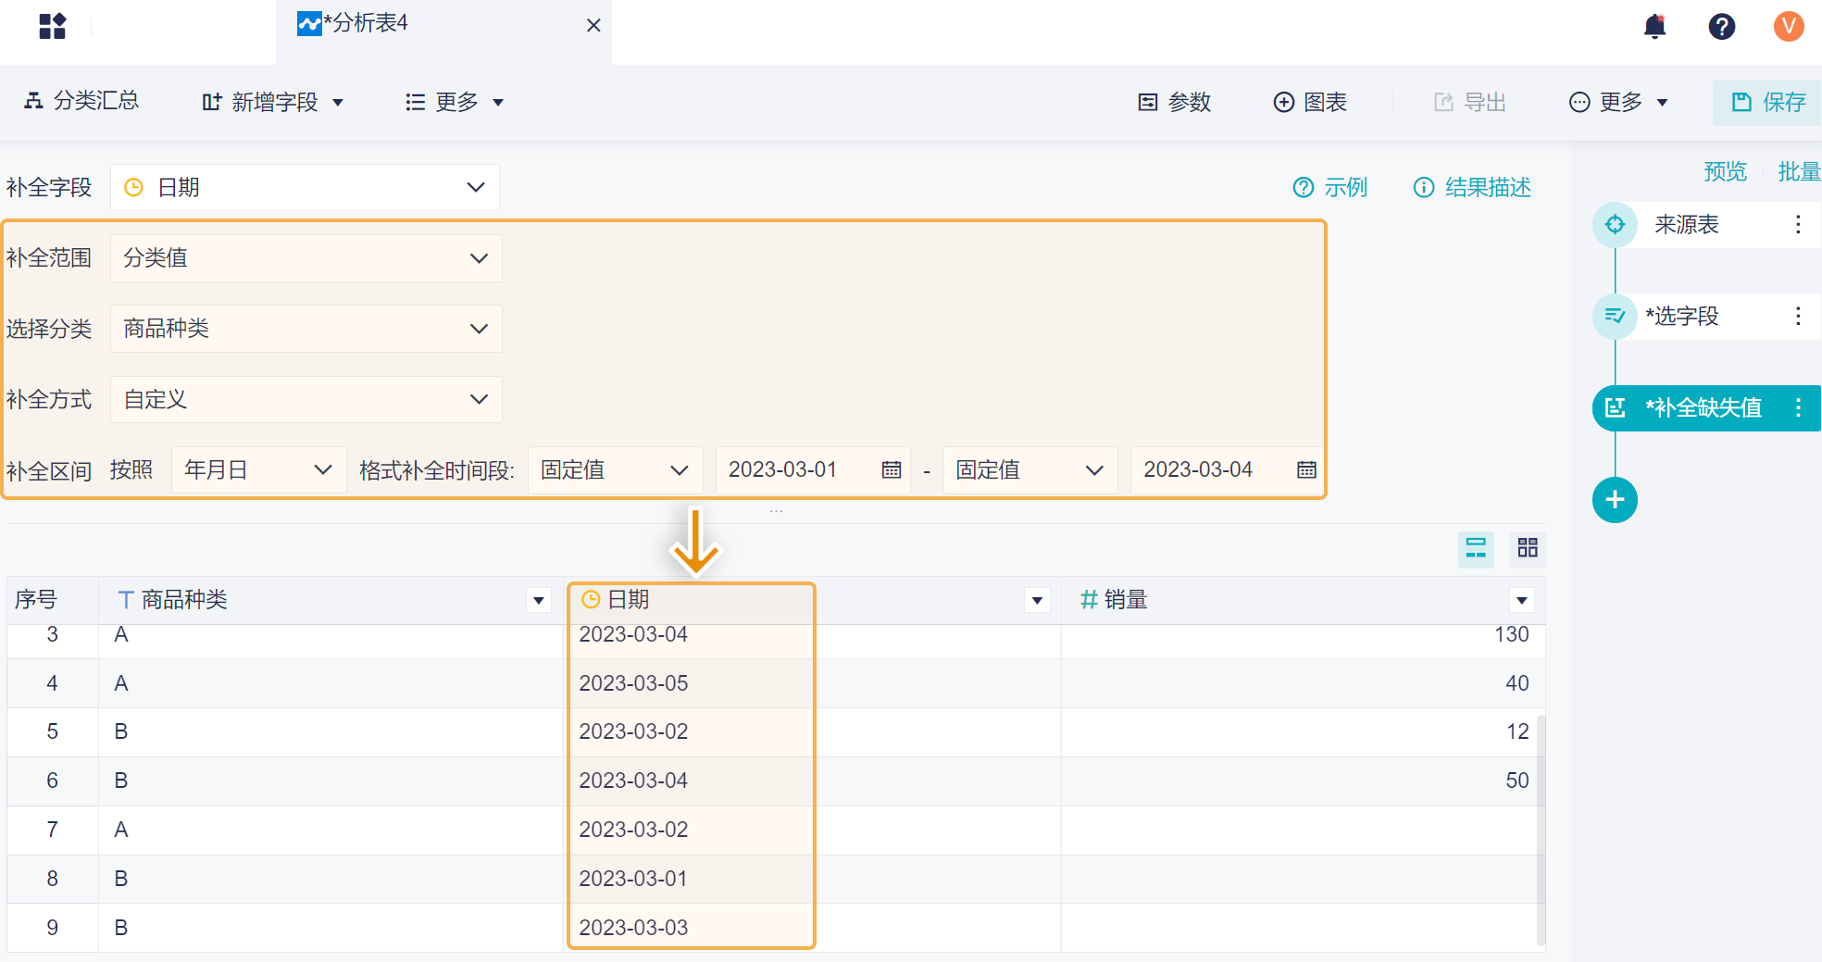The width and height of the screenshot is (1822, 962).
Task: Open the 补全方式 自定义 dropdown
Action: pos(306,399)
